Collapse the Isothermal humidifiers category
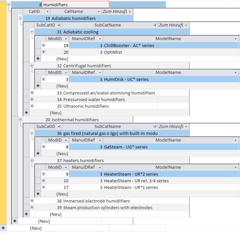The height and width of the screenshot is (234, 240). point(20,120)
